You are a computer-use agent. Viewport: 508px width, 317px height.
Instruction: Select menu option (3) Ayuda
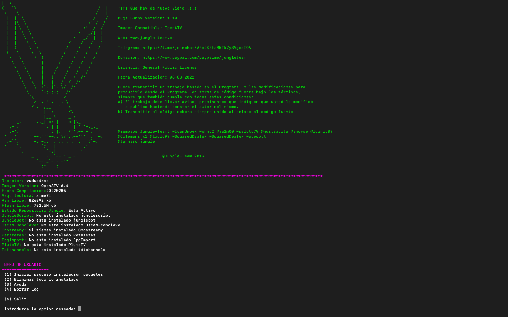[x=15, y=284]
